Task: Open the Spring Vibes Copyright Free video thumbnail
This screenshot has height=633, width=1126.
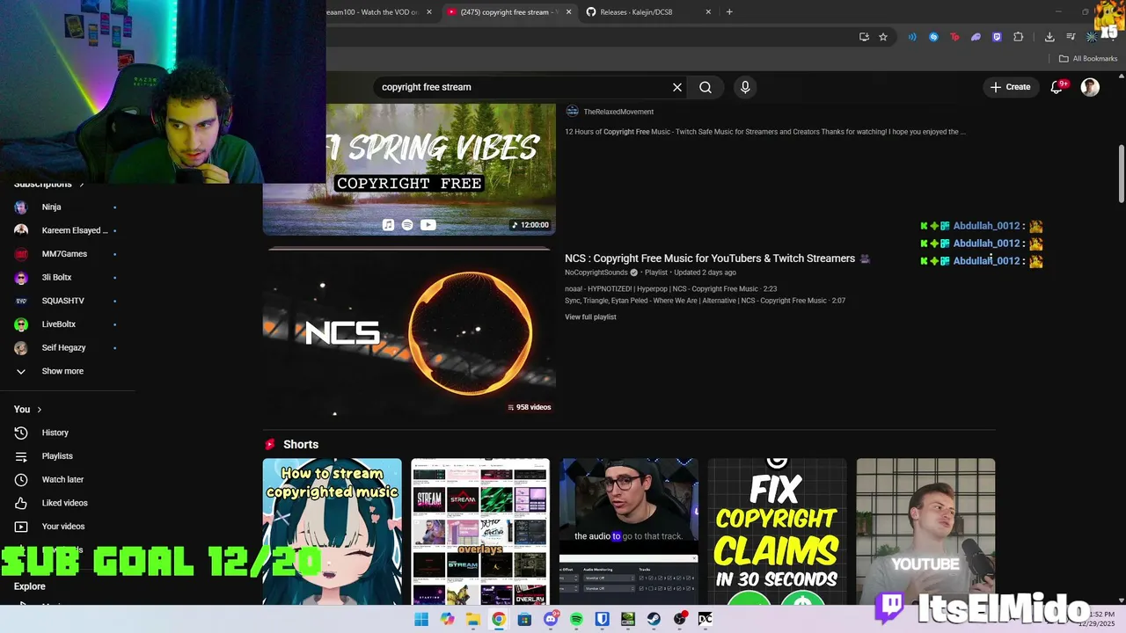Action: [409, 170]
